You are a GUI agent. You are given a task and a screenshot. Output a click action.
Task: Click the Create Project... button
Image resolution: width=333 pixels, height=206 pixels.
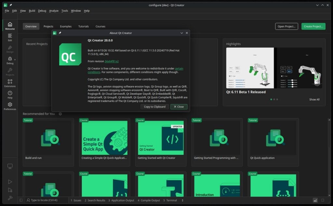[313, 27]
